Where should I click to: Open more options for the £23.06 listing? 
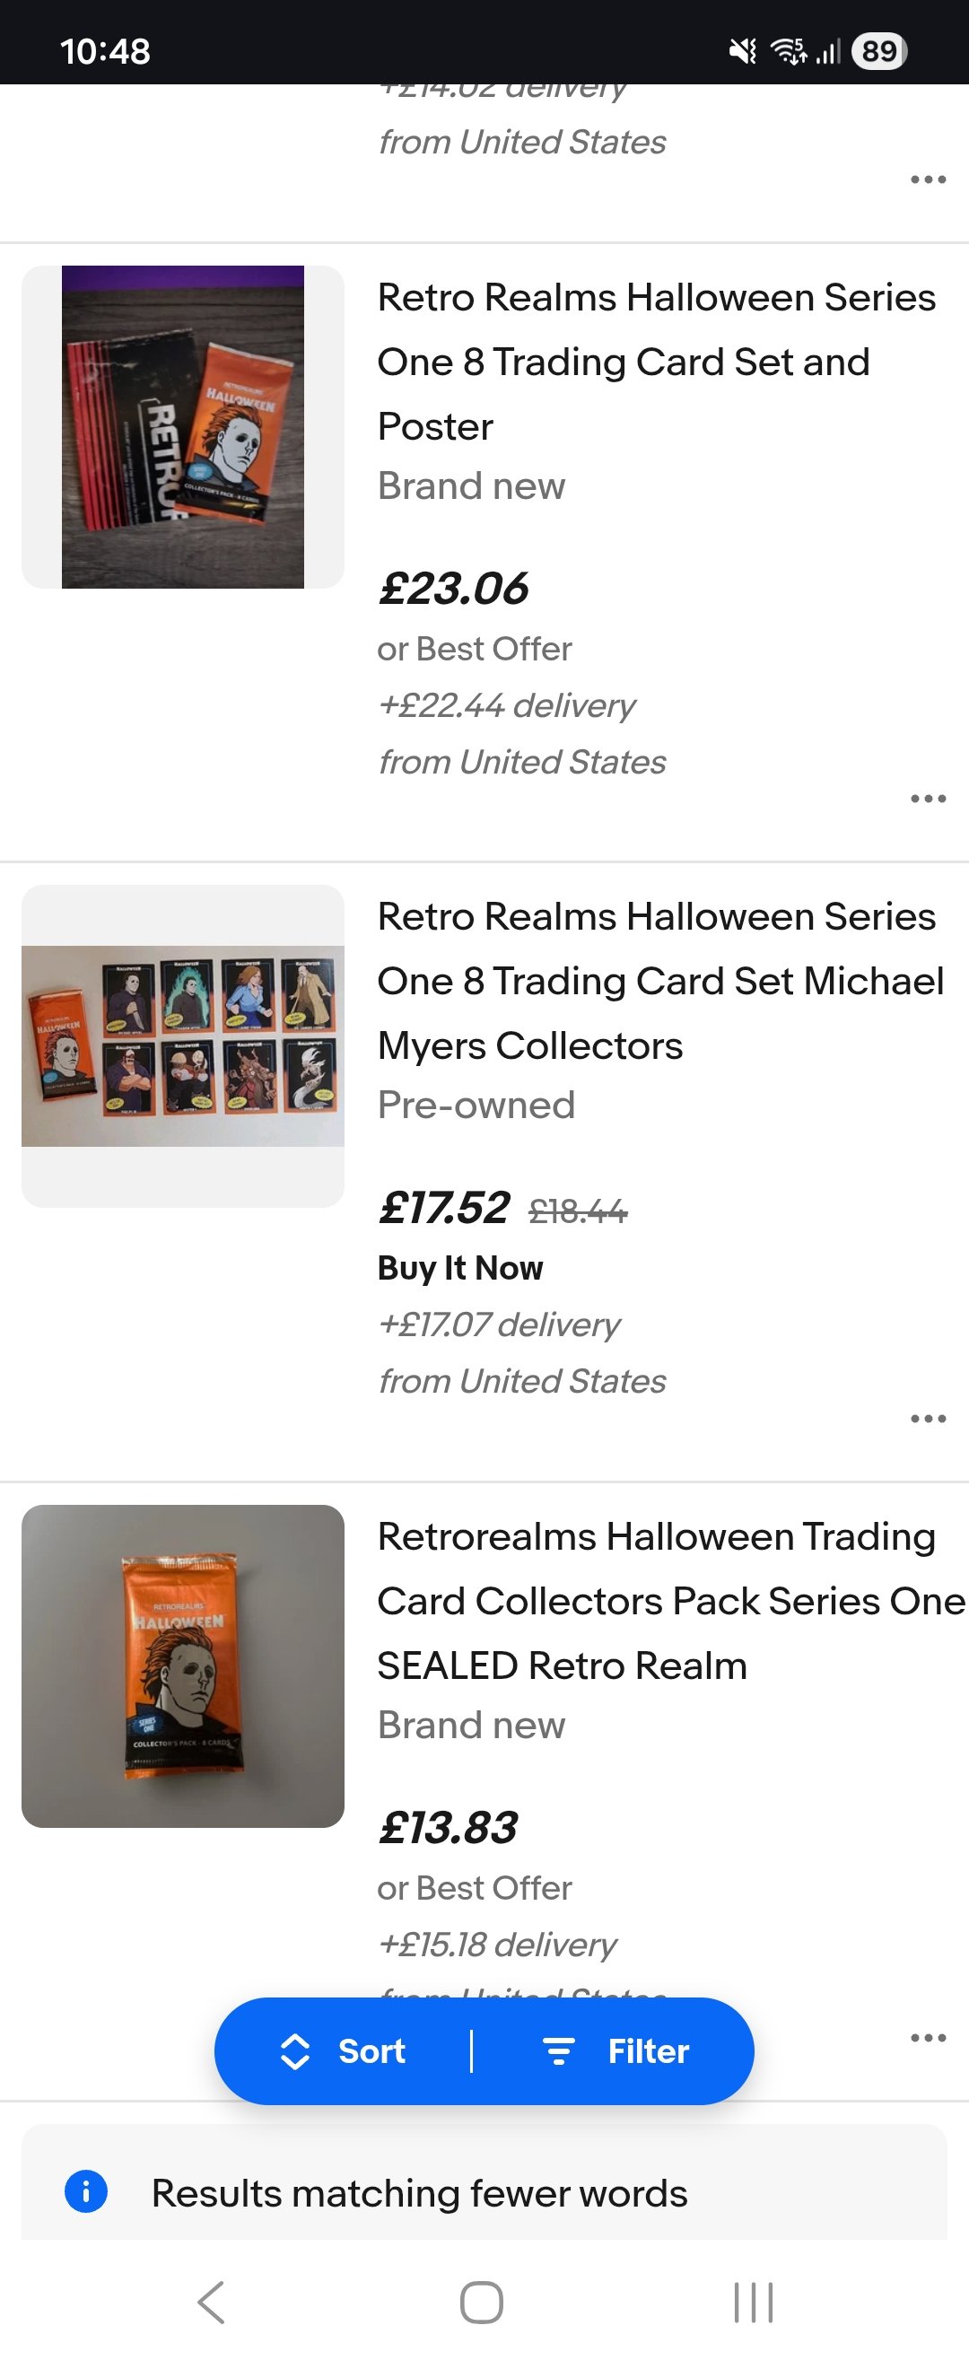[x=928, y=799]
